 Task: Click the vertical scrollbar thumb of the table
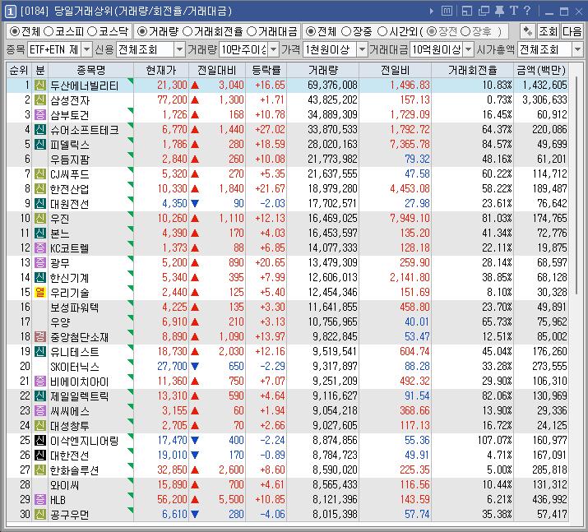[576, 183]
